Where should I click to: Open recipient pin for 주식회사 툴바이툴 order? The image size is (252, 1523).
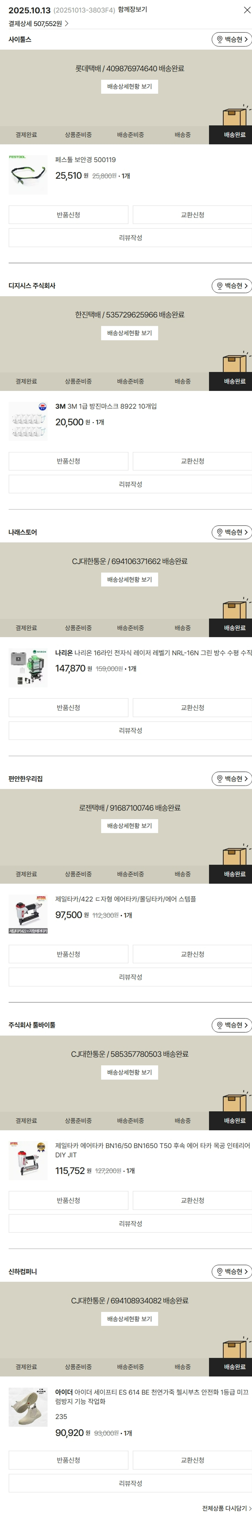(232, 1025)
